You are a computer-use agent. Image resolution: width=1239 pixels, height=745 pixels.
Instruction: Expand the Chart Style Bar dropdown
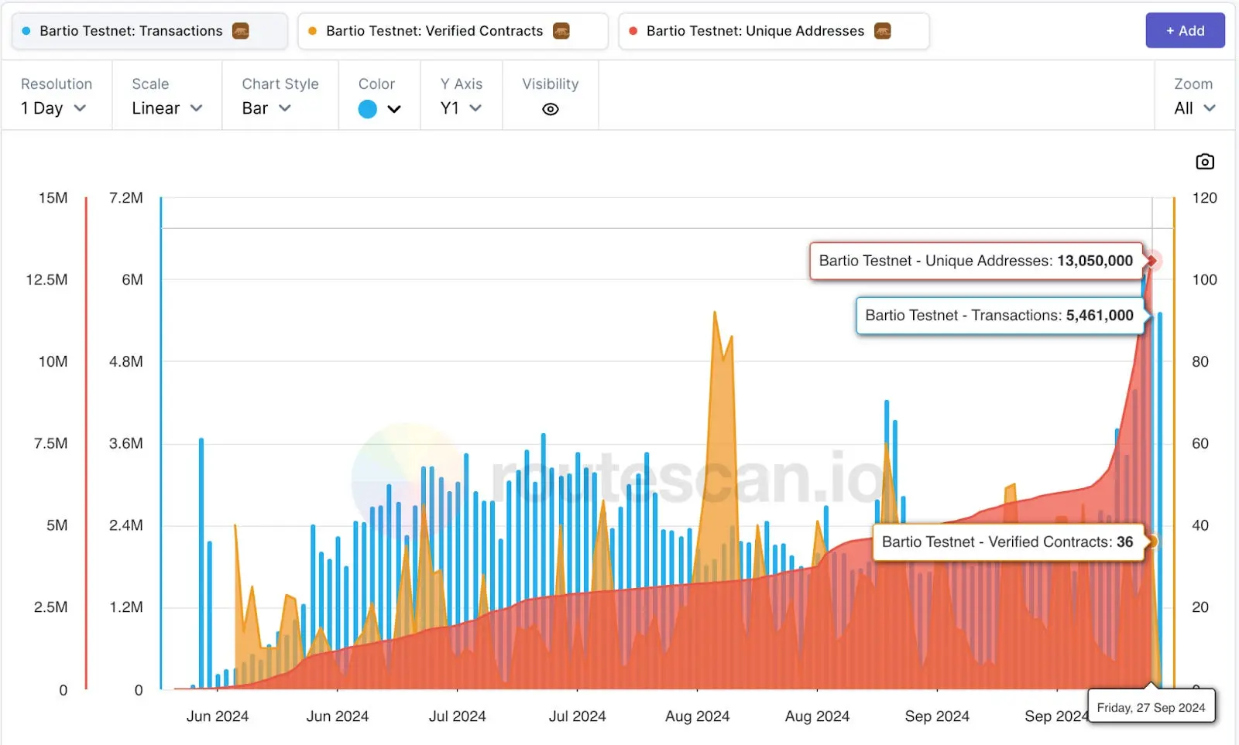pos(266,108)
